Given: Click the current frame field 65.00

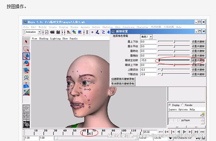Looking at the screenshot, I should (150, 132).
